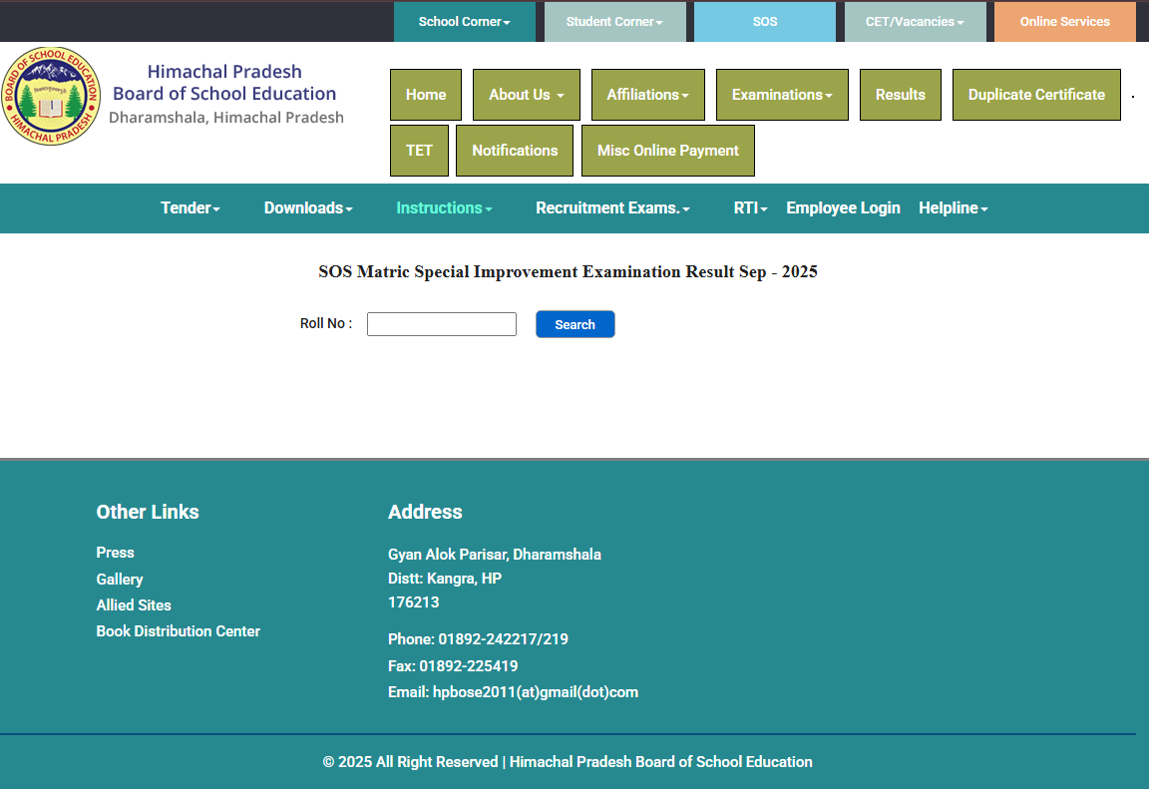Open the Employee Login link

click(843, 208)
